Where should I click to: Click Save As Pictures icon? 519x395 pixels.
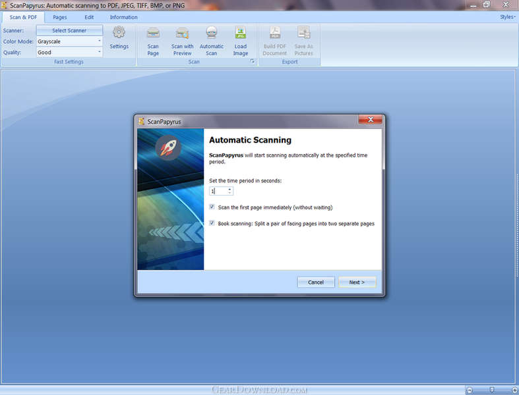click(303, 32)
